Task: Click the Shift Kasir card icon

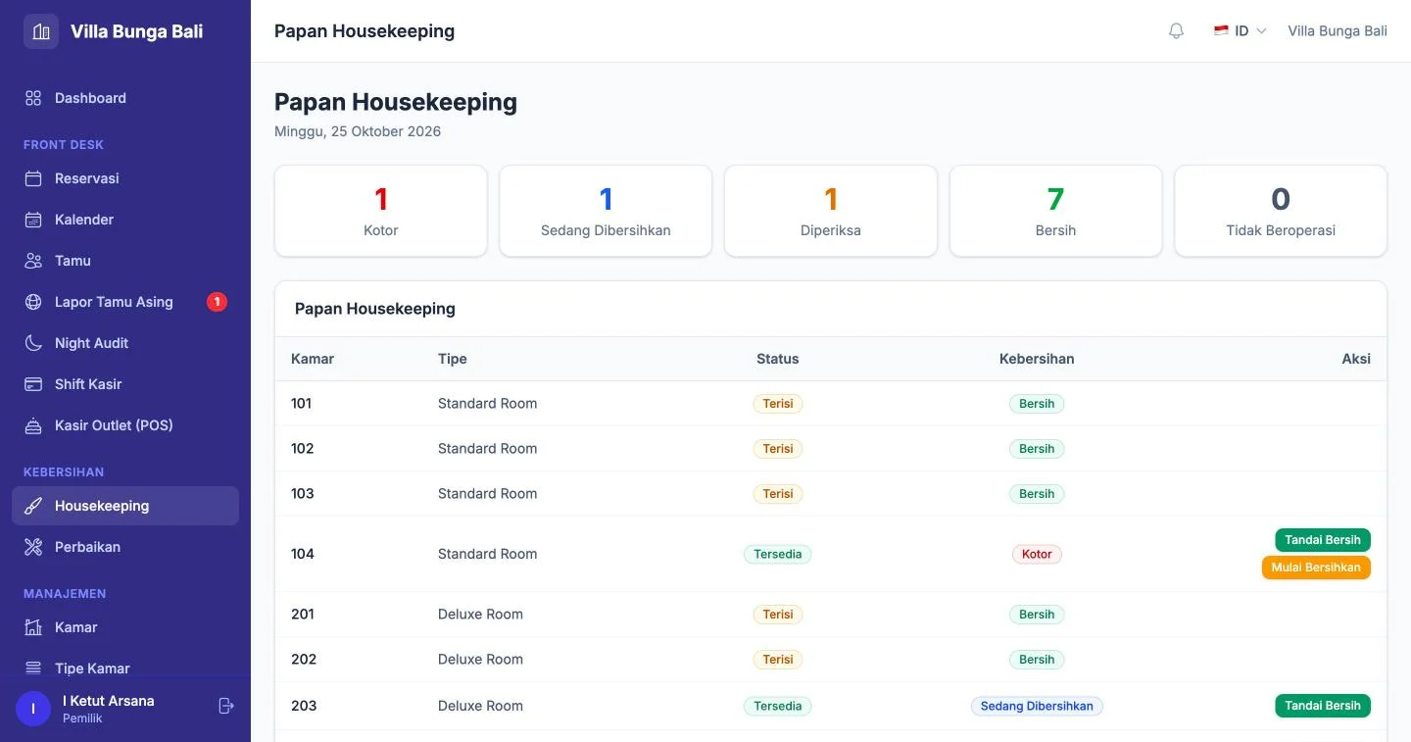Action: 33,384
